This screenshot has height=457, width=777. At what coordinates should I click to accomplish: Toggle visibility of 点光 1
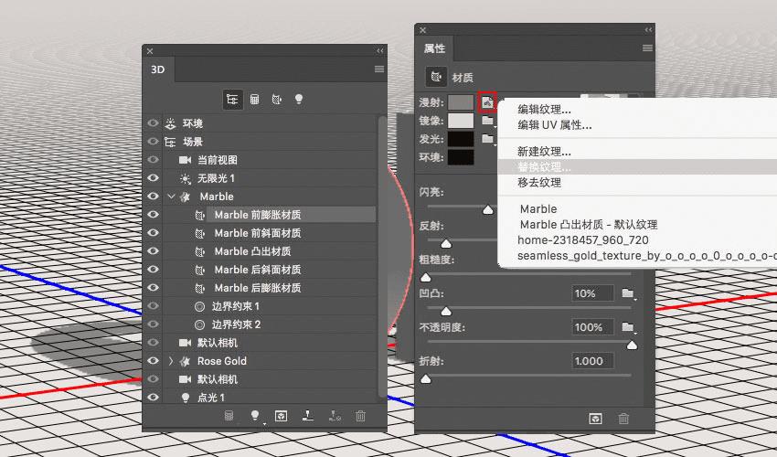(x=154, y=397)
